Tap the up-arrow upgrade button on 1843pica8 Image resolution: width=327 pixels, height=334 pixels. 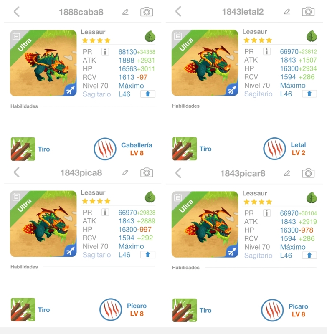tap(147, 255)
